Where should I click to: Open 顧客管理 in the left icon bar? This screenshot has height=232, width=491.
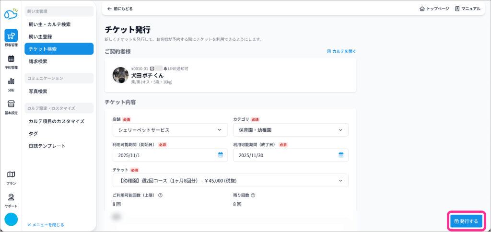(11, 37)
